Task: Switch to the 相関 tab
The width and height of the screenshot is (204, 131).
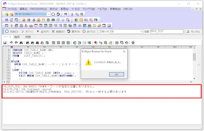Action: [28, 37]
